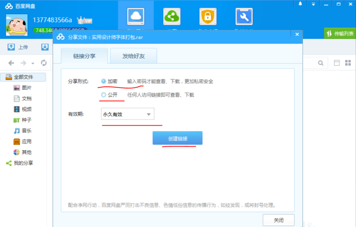Click the 关闭 close button

(278, 220)
